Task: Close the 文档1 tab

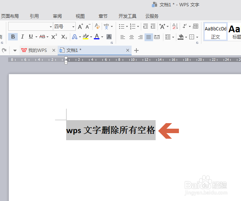Action: [x=128, y=50]
